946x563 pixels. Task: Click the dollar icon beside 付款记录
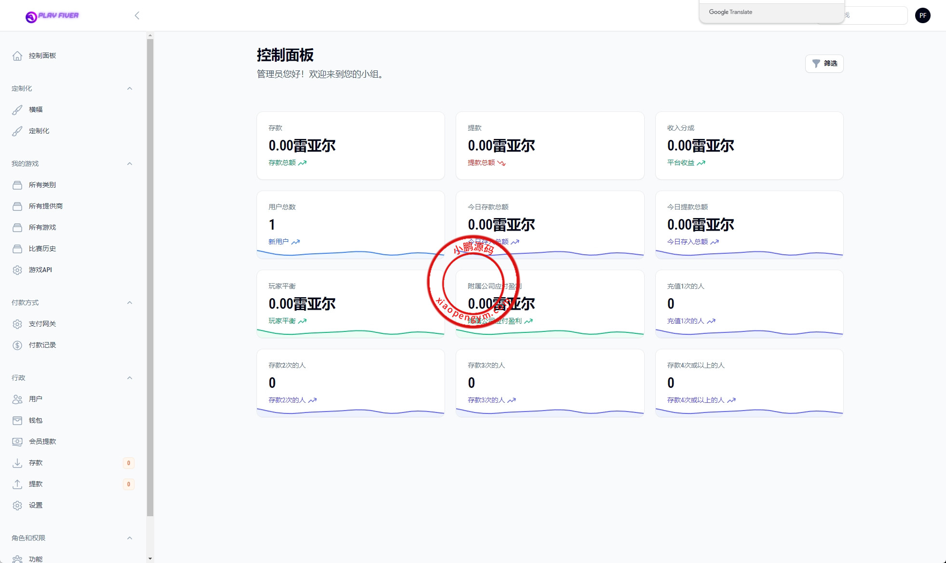pos(17,345)
